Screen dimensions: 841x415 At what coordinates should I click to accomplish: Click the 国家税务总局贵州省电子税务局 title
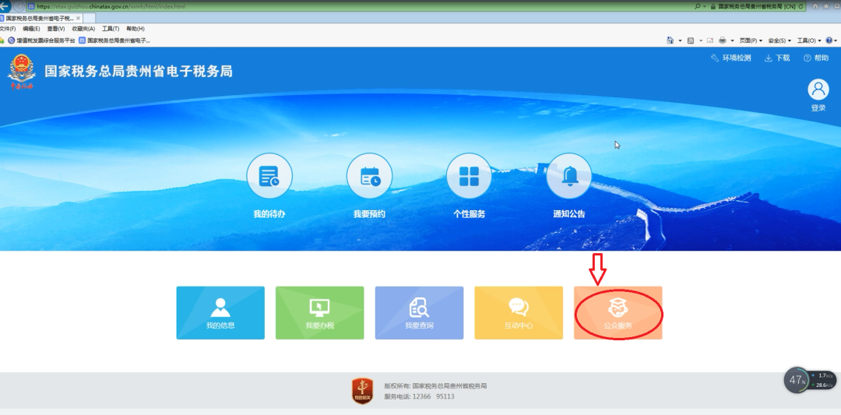click(x=139, y=72)
